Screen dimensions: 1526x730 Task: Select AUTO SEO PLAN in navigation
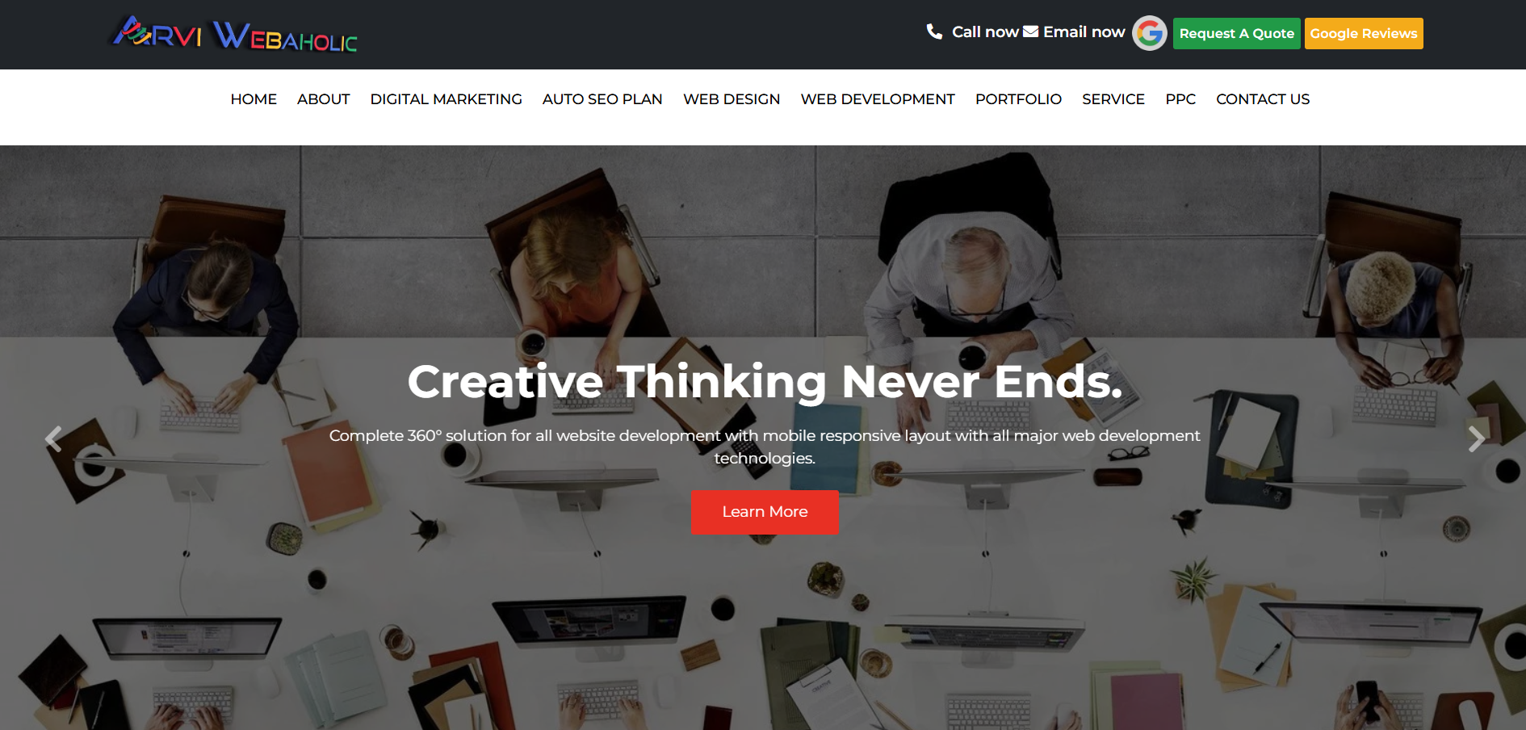tap(602, 99)
